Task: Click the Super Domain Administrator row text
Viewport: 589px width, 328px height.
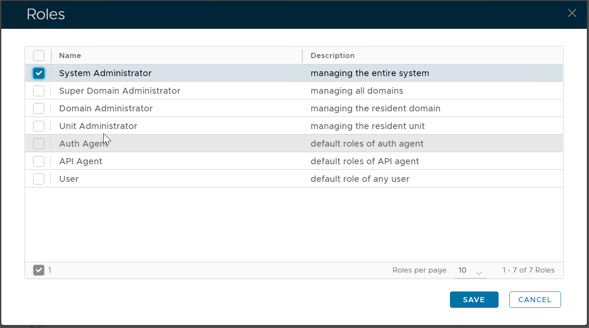Action: (120, 91)
